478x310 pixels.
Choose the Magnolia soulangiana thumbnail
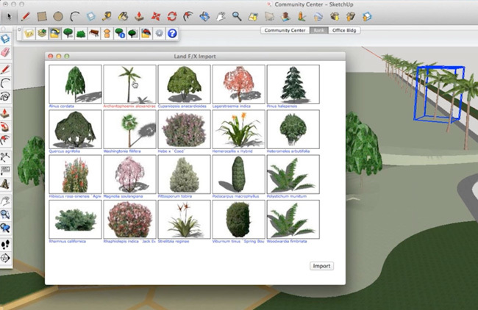[129, 173]
